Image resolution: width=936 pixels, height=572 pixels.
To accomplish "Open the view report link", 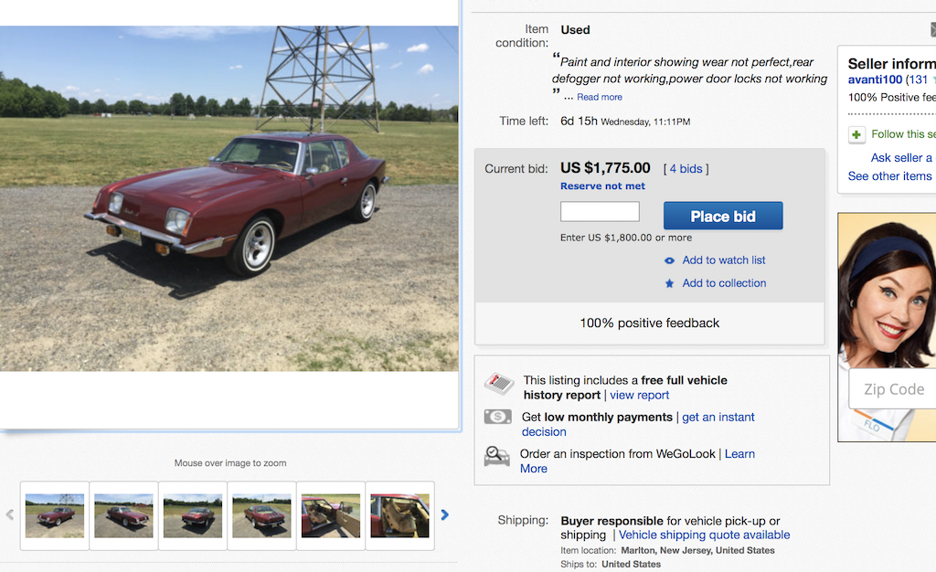I will point(640,396).
